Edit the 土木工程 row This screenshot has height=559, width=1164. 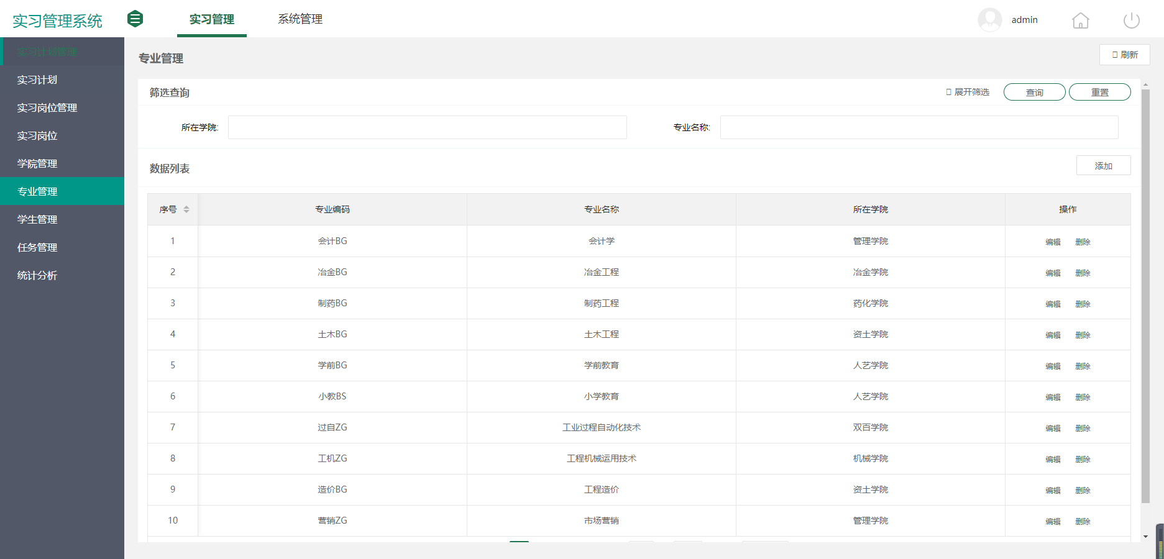1053,335
